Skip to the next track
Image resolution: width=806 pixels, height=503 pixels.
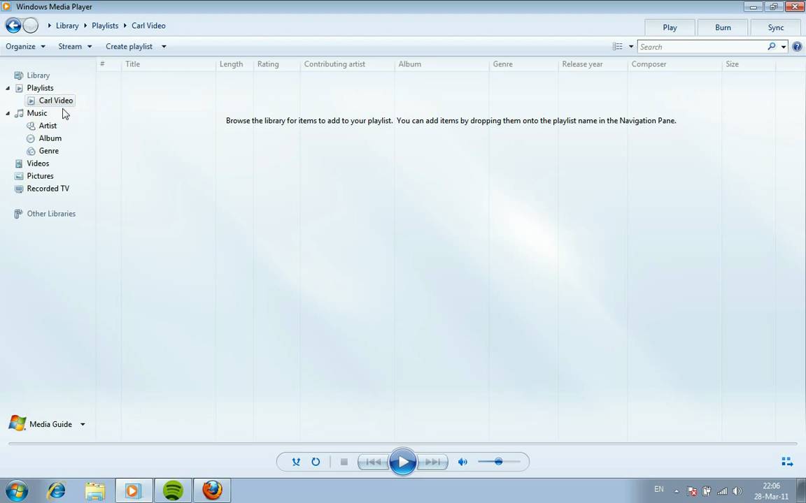pyautogui.click(x=432, y=462)
